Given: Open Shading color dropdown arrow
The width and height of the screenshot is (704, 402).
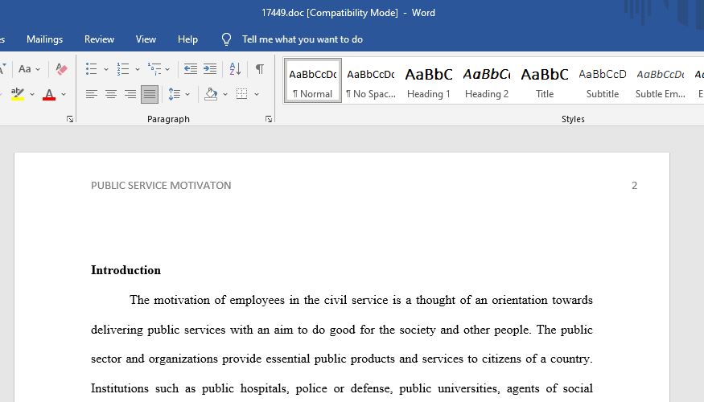Looking at the screenshot, I should pos(225,94).
